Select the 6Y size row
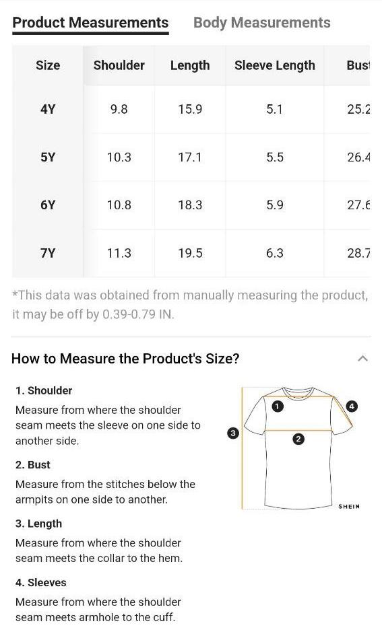 191,205
